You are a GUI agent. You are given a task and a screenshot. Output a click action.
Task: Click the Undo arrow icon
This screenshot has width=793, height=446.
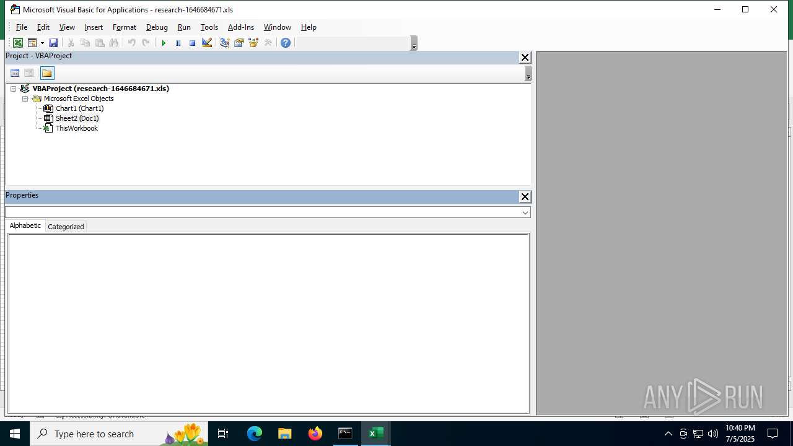(131, 43)
